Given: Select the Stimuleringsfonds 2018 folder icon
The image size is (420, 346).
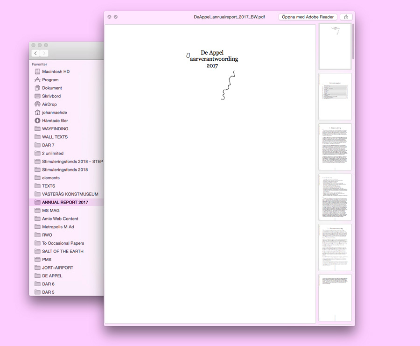Looking at the screenshot, I should pos(37,169).
